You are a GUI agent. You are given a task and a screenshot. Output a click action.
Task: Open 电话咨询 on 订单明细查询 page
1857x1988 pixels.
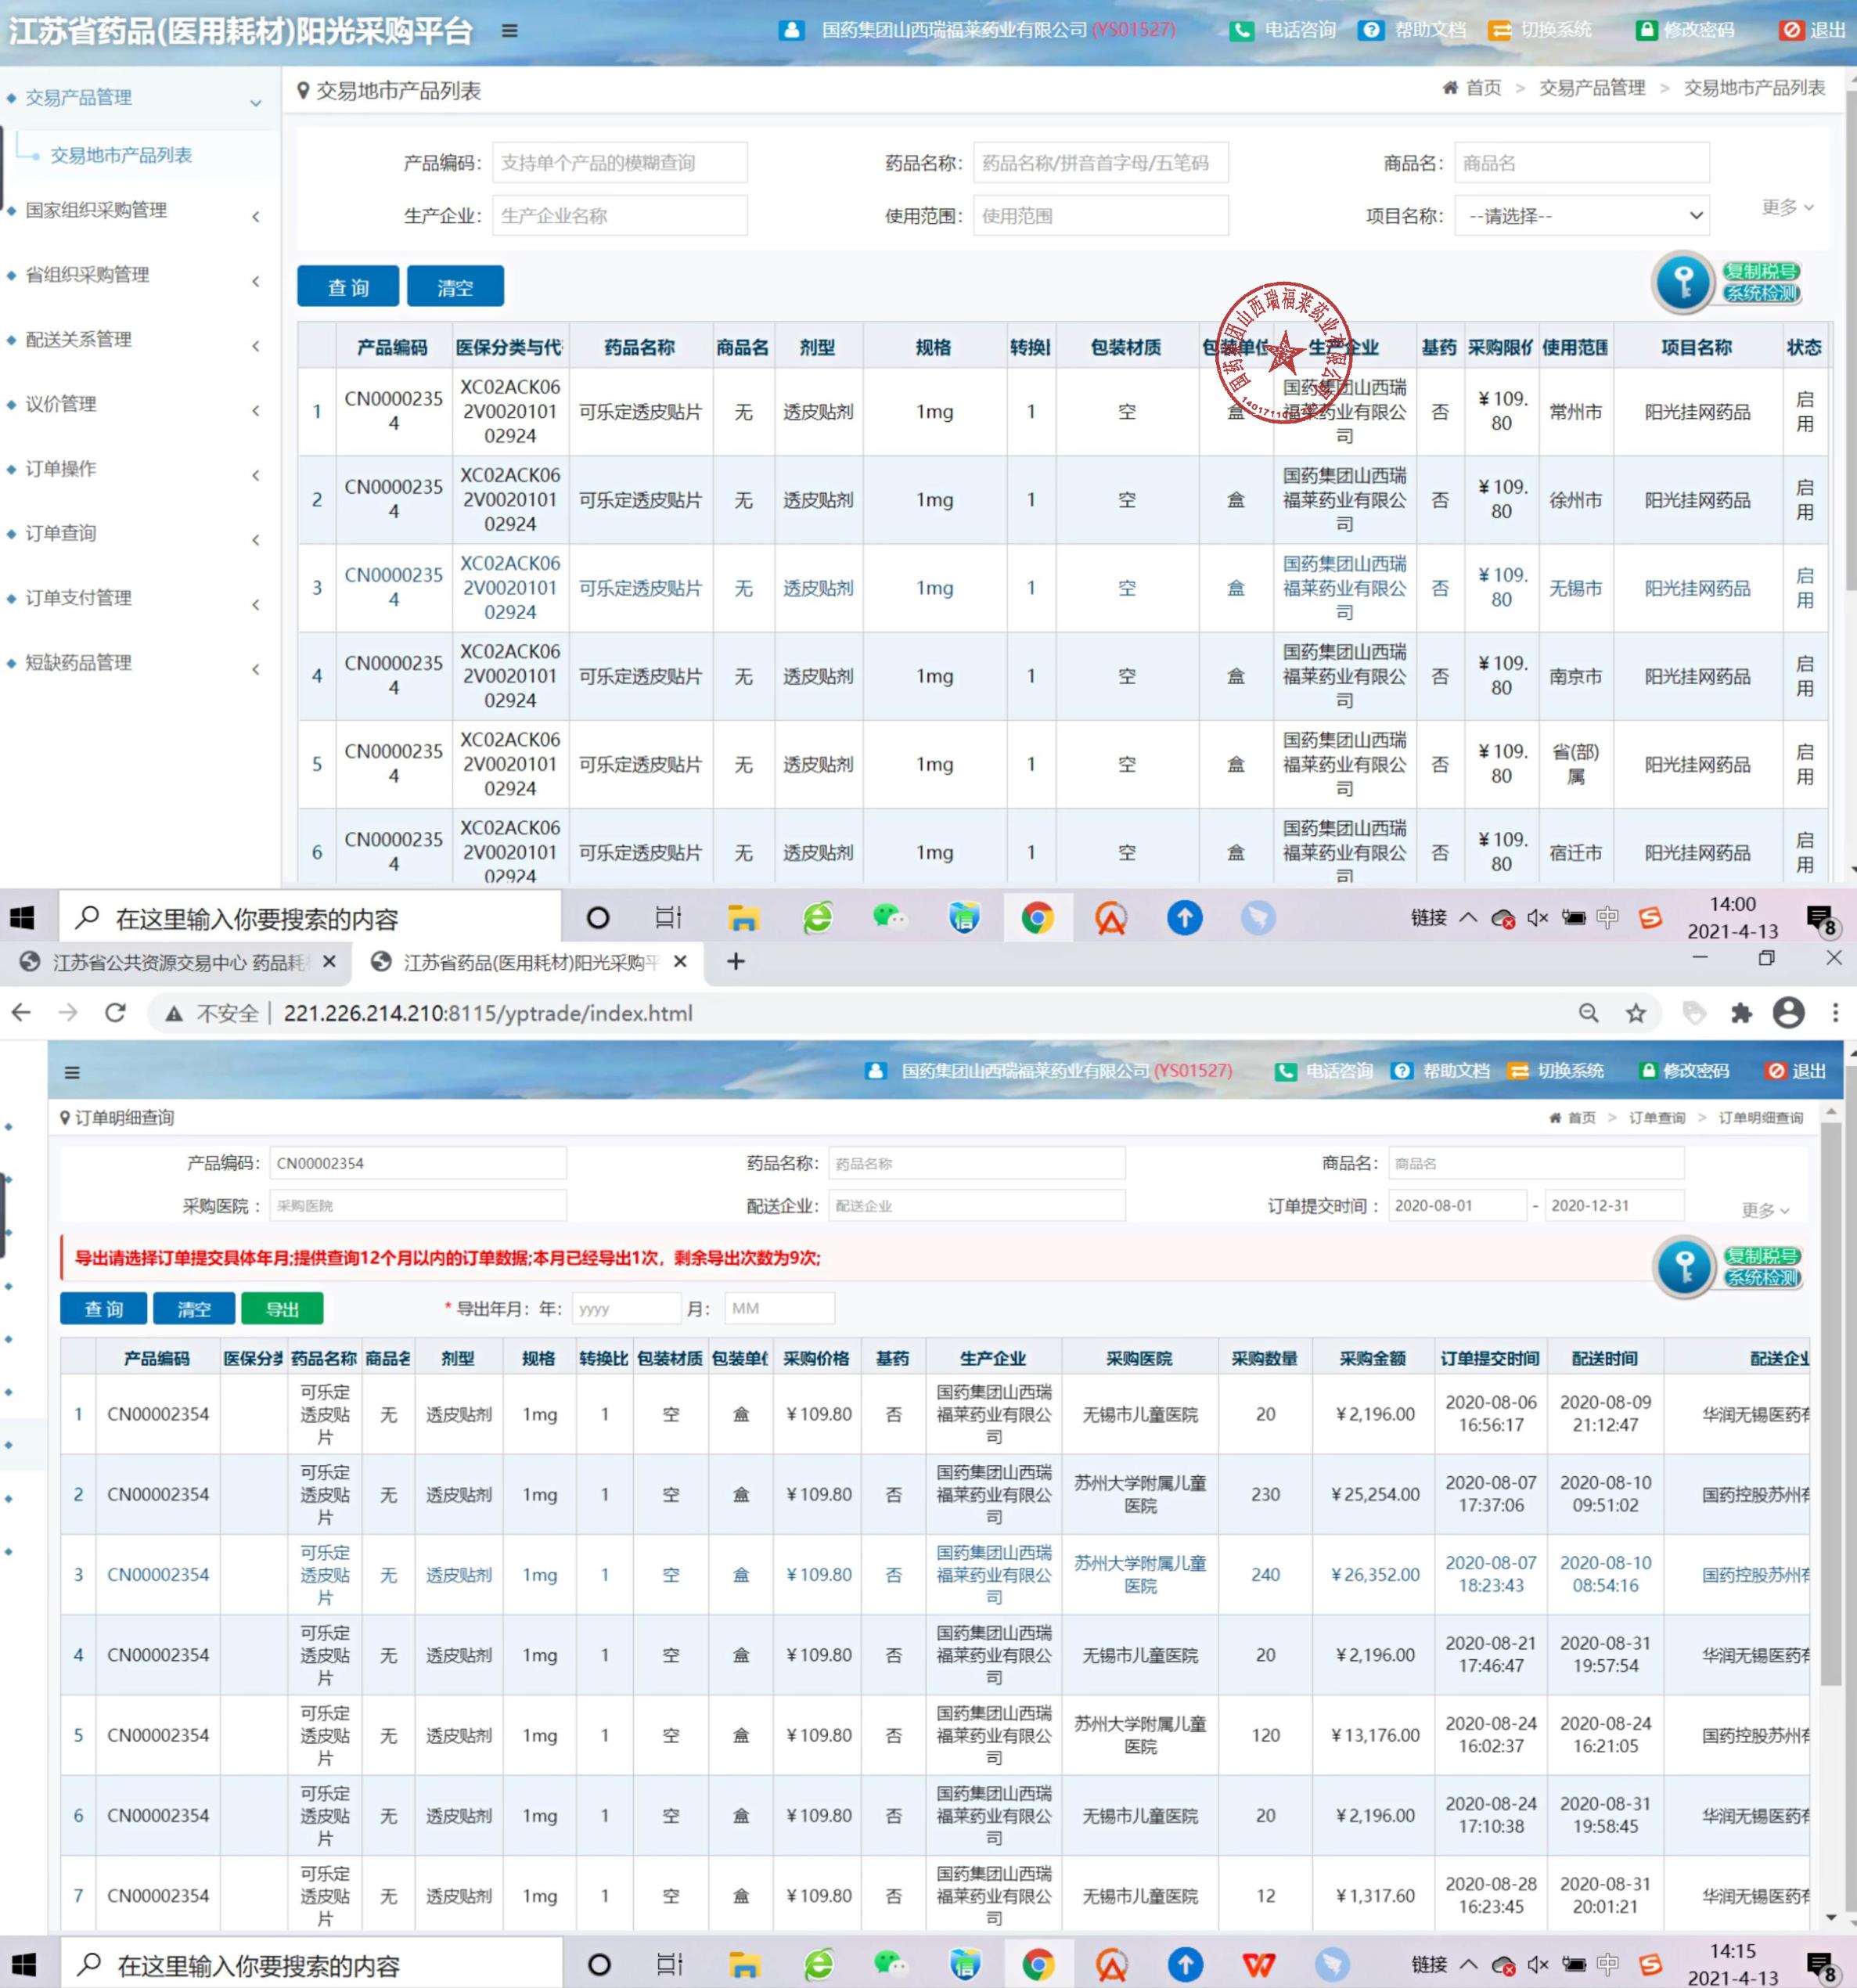pyautogui.click(x=1324, y=1071)
